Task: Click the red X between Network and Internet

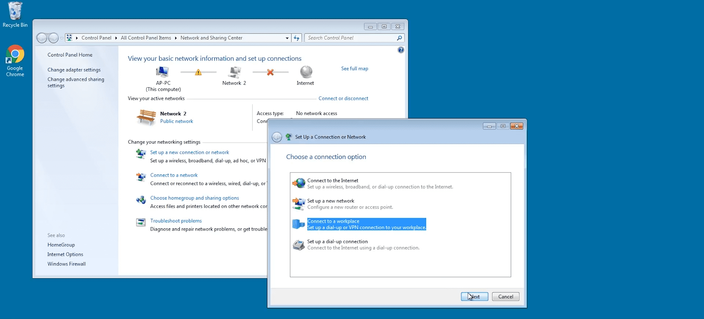Action: point(270,72)
